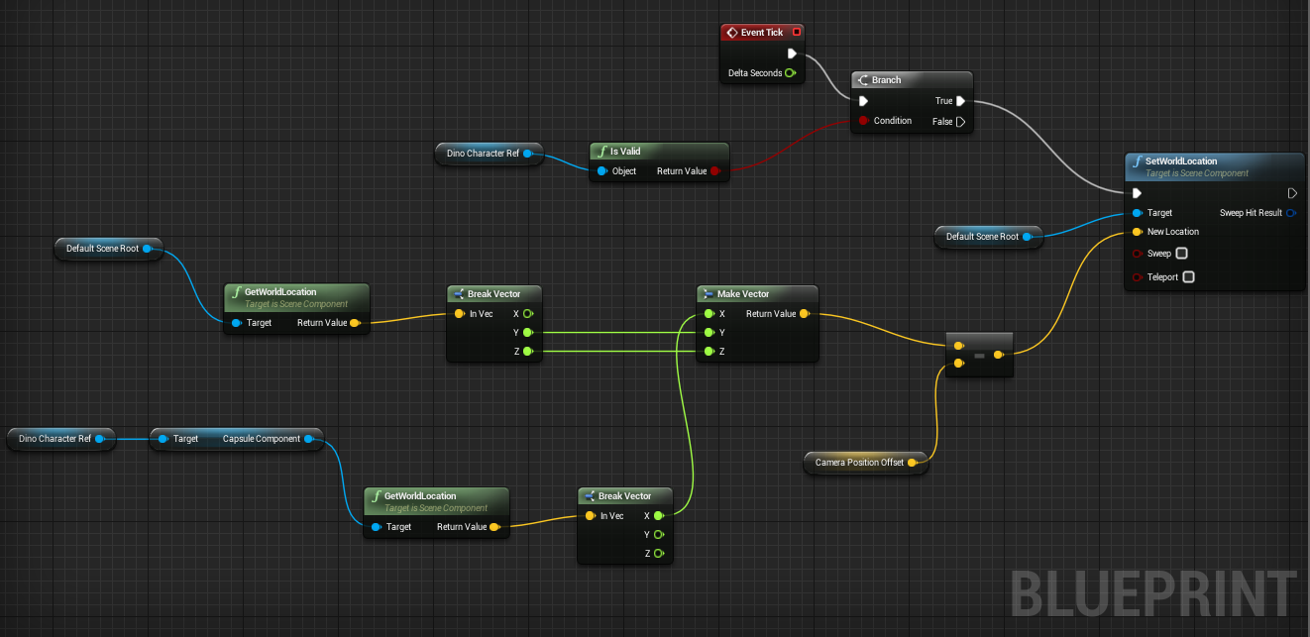Click the subtract node's minus symbol

tap(979, 355)
